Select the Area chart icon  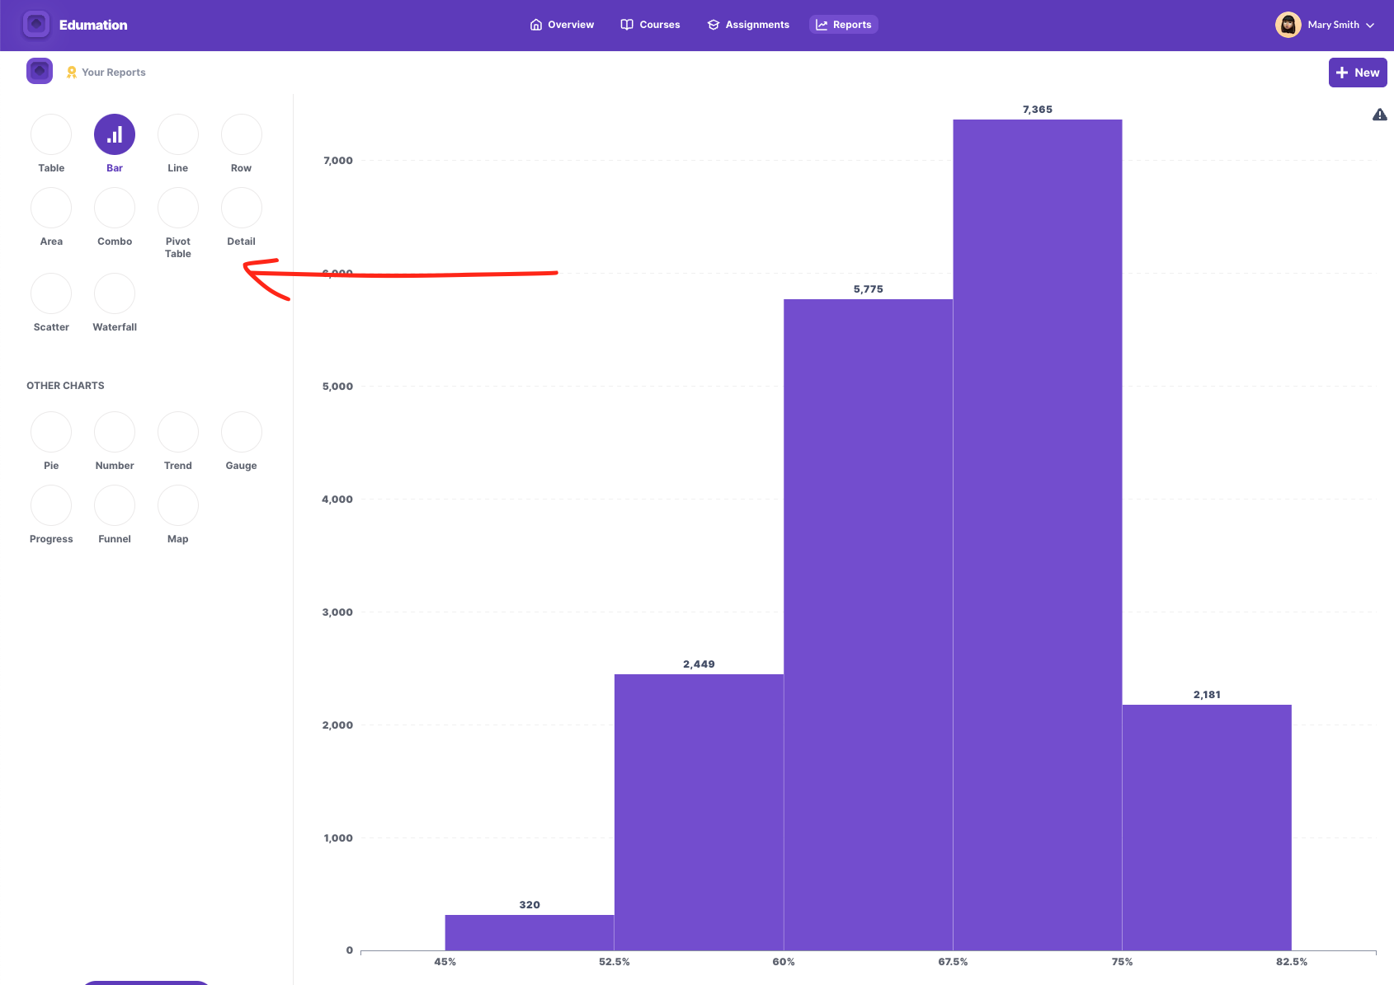(50, 209)
